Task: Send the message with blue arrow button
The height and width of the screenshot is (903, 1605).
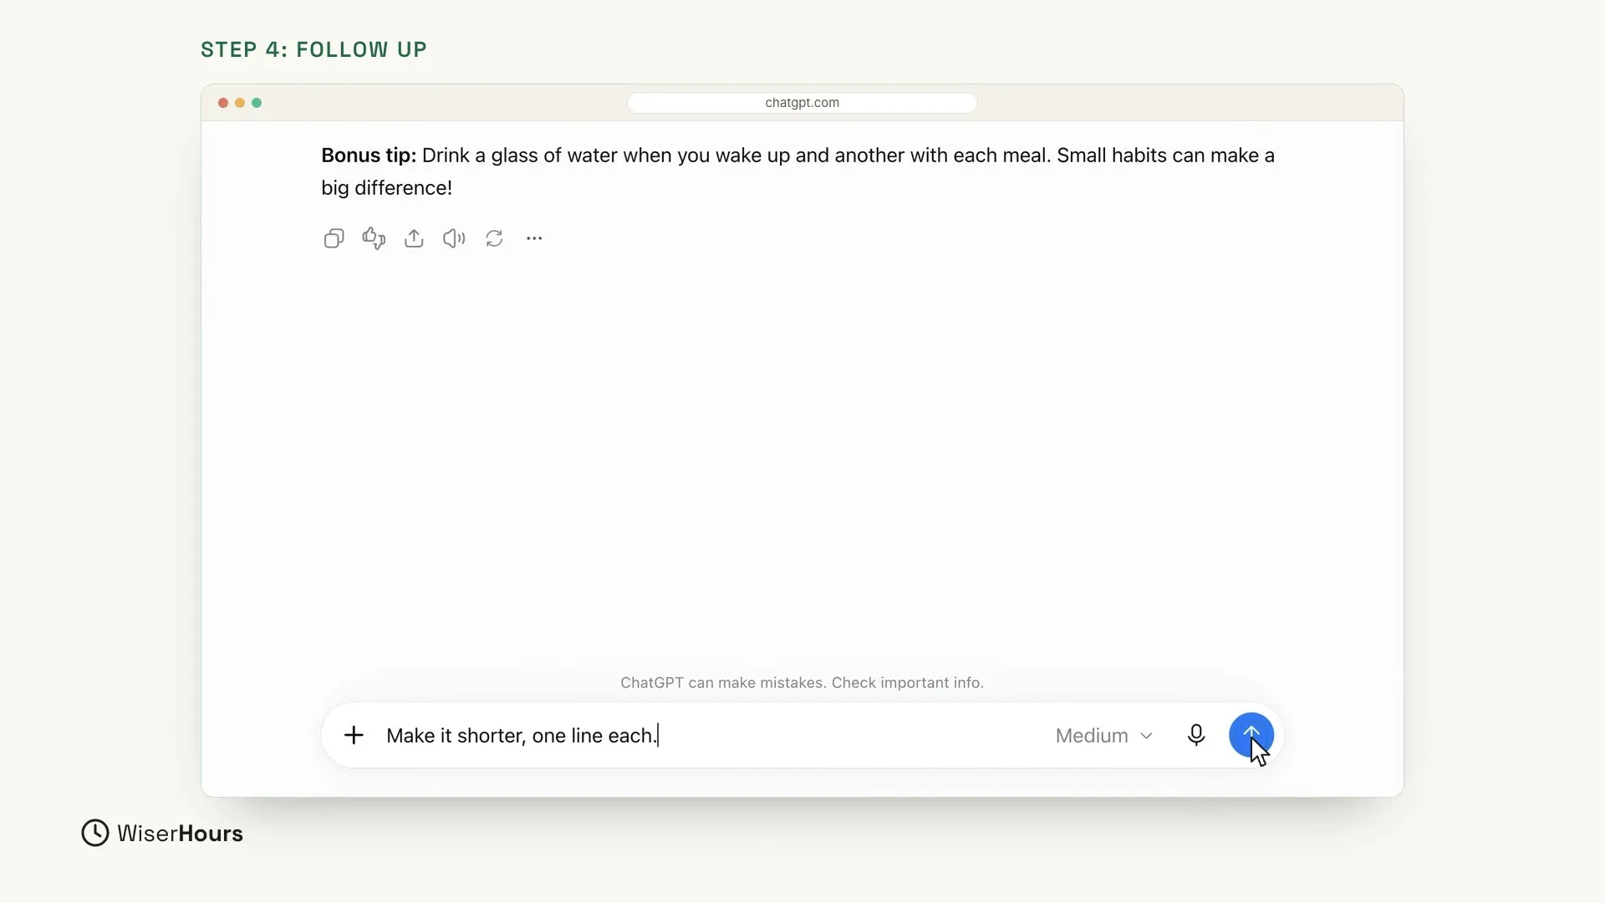Action: click(1251, 735)
